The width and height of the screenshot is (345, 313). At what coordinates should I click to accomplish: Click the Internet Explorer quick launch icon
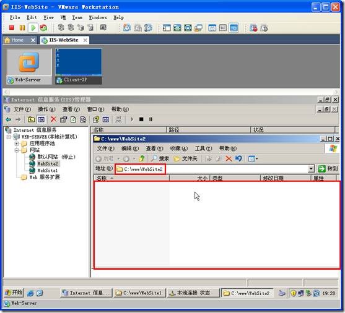pos(30,293)
